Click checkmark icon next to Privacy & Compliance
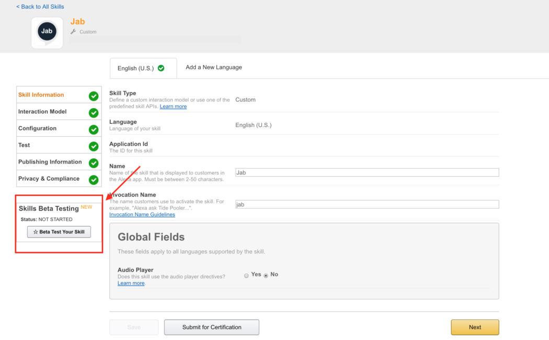This screenshot has height=340, width=549. pyautogui.click(x=94, y=180)
